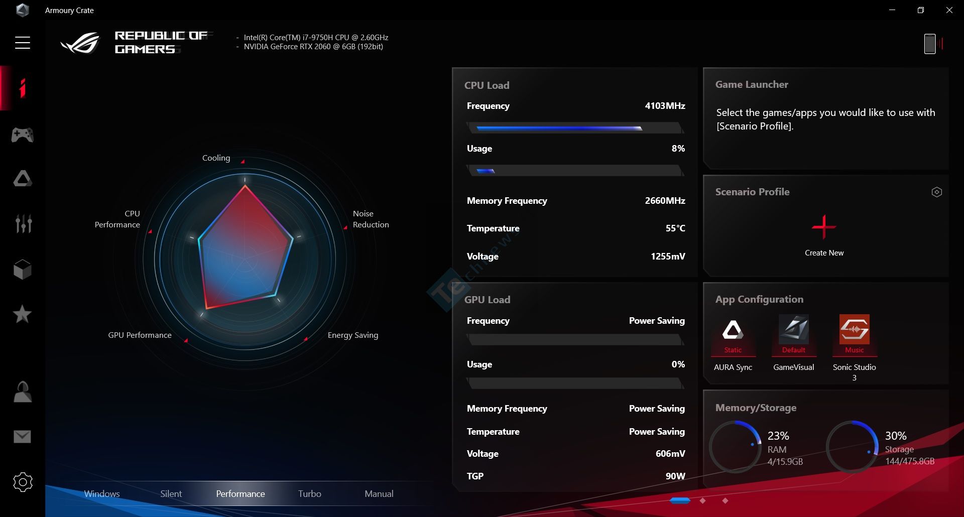Click the Armoury Crate app logo icon
964x517 pixels.
point(22,10)
